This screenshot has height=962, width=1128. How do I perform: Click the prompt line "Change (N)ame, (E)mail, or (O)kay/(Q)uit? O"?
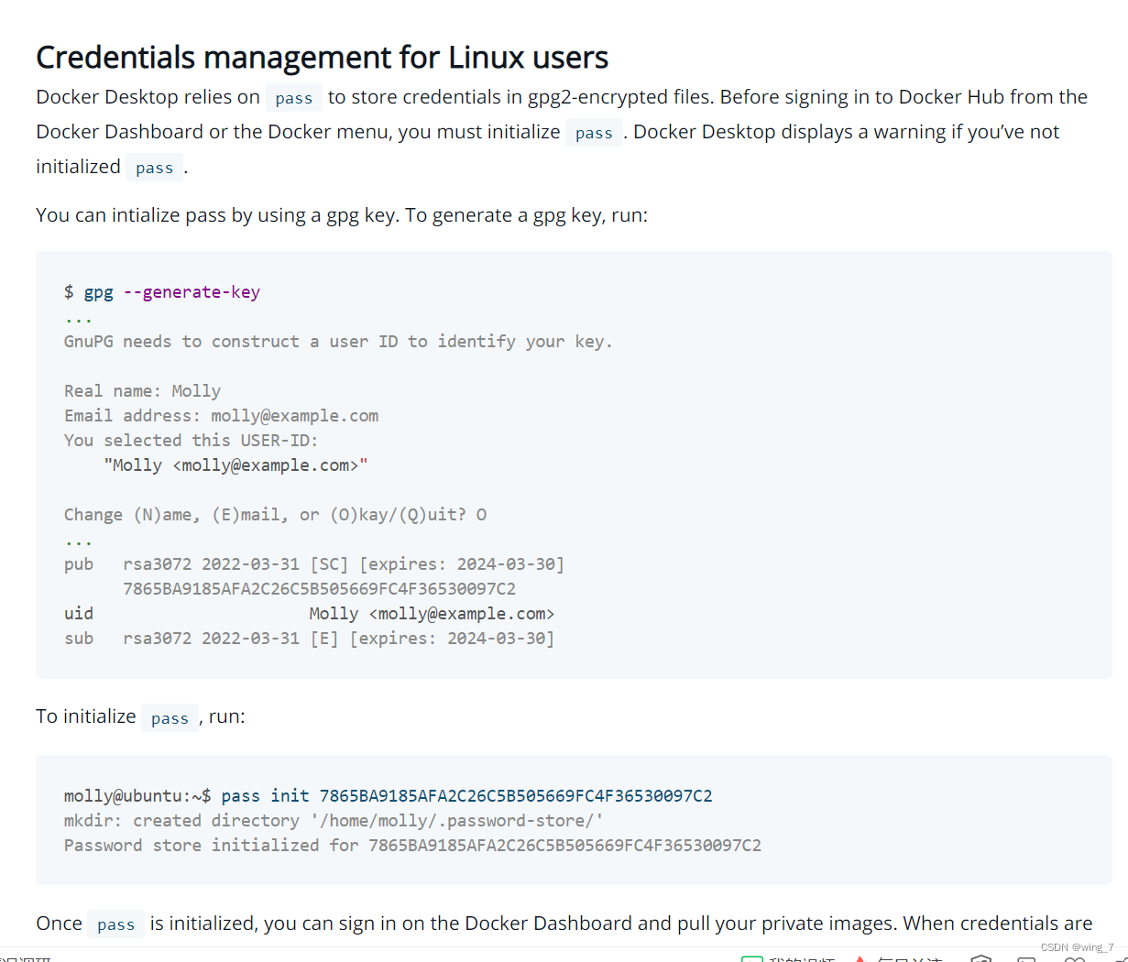tap(275, 515)
